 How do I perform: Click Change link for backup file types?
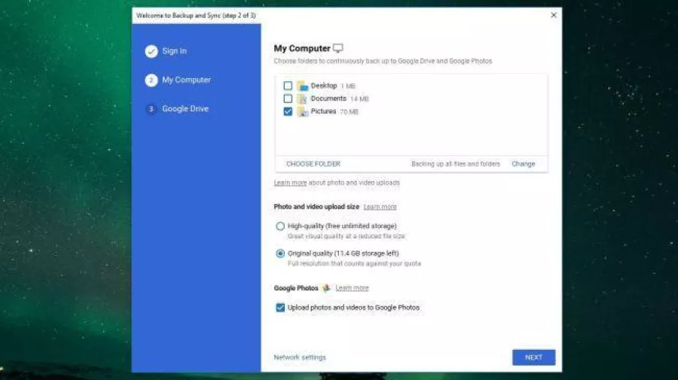(524, 164)
